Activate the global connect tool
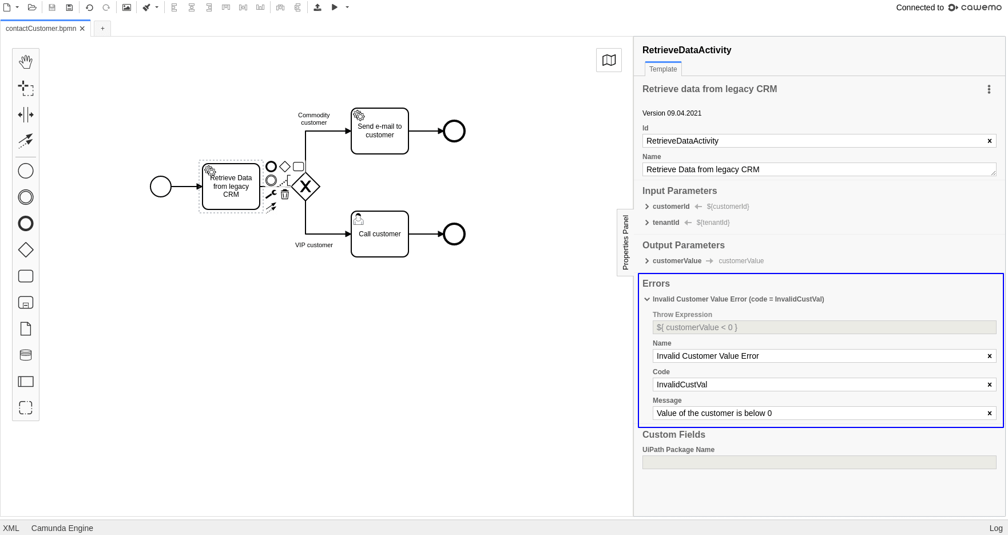 [x=26, y=141]
